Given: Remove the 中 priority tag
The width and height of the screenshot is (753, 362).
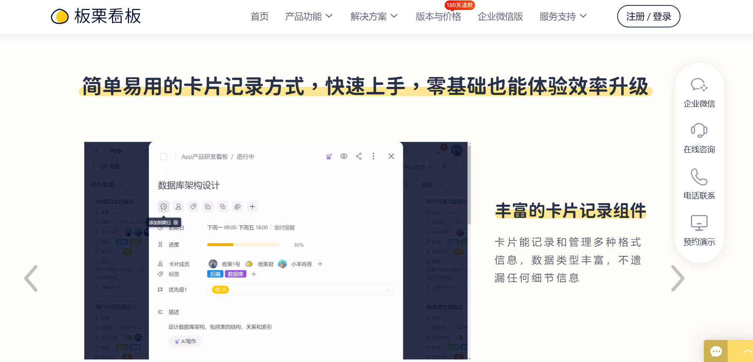Looking at the screenshot, I should (x=224, y=290).
